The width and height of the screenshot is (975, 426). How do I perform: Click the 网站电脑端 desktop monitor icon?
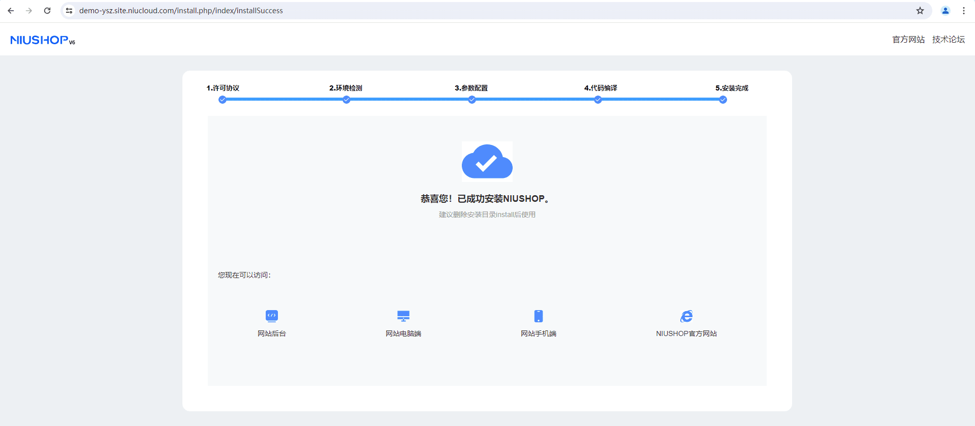[403, 316]
